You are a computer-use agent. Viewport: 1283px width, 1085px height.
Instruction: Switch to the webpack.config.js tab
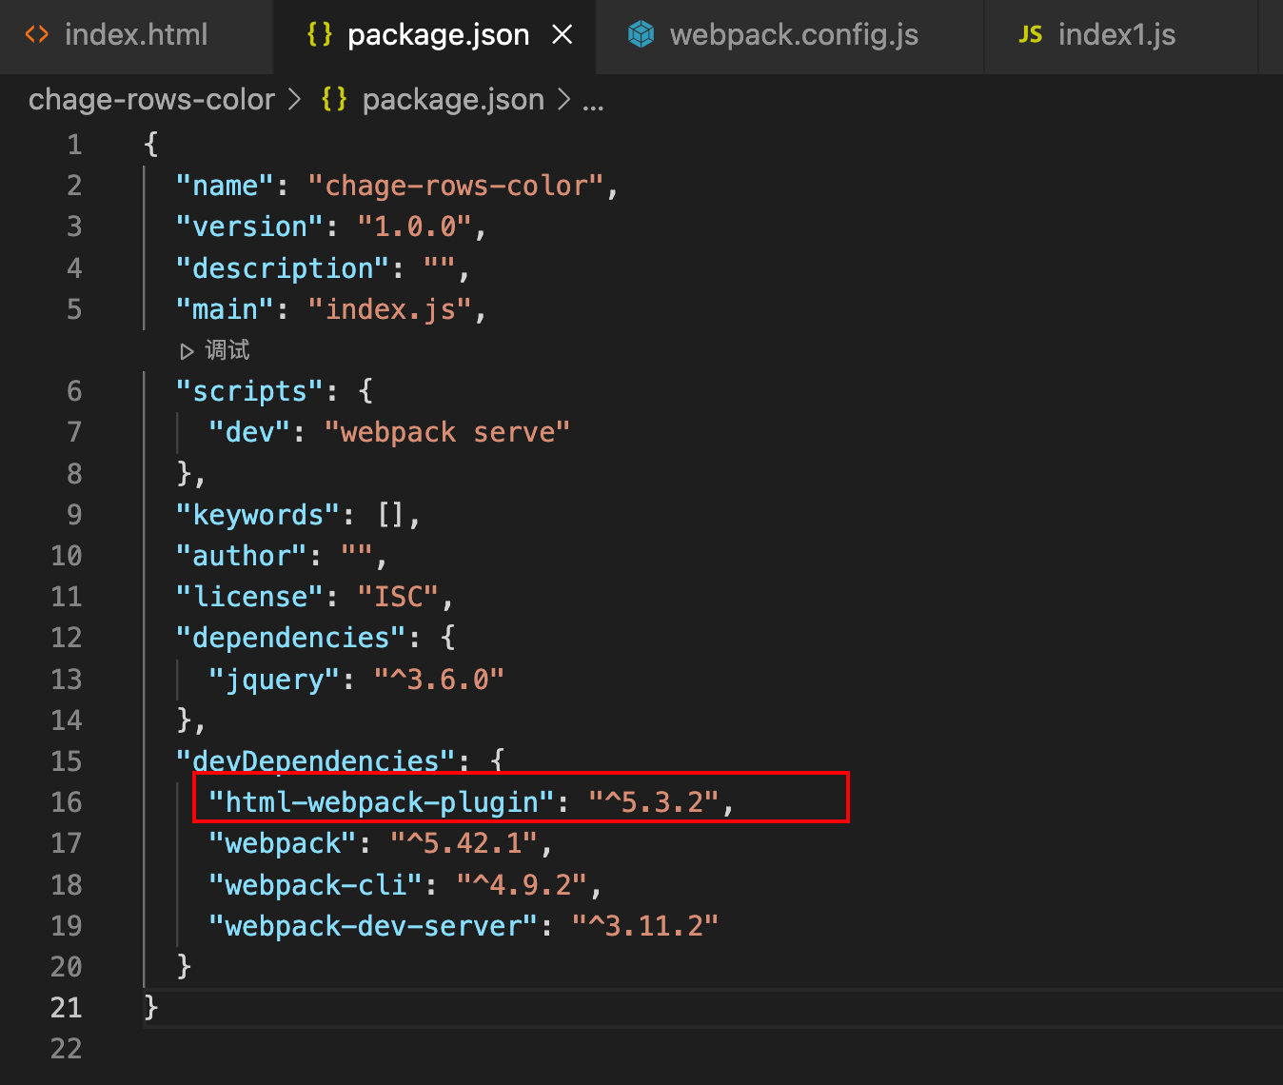tap(795, 34)
